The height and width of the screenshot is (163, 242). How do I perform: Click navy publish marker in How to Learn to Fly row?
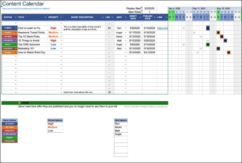[x=208, y=28]
